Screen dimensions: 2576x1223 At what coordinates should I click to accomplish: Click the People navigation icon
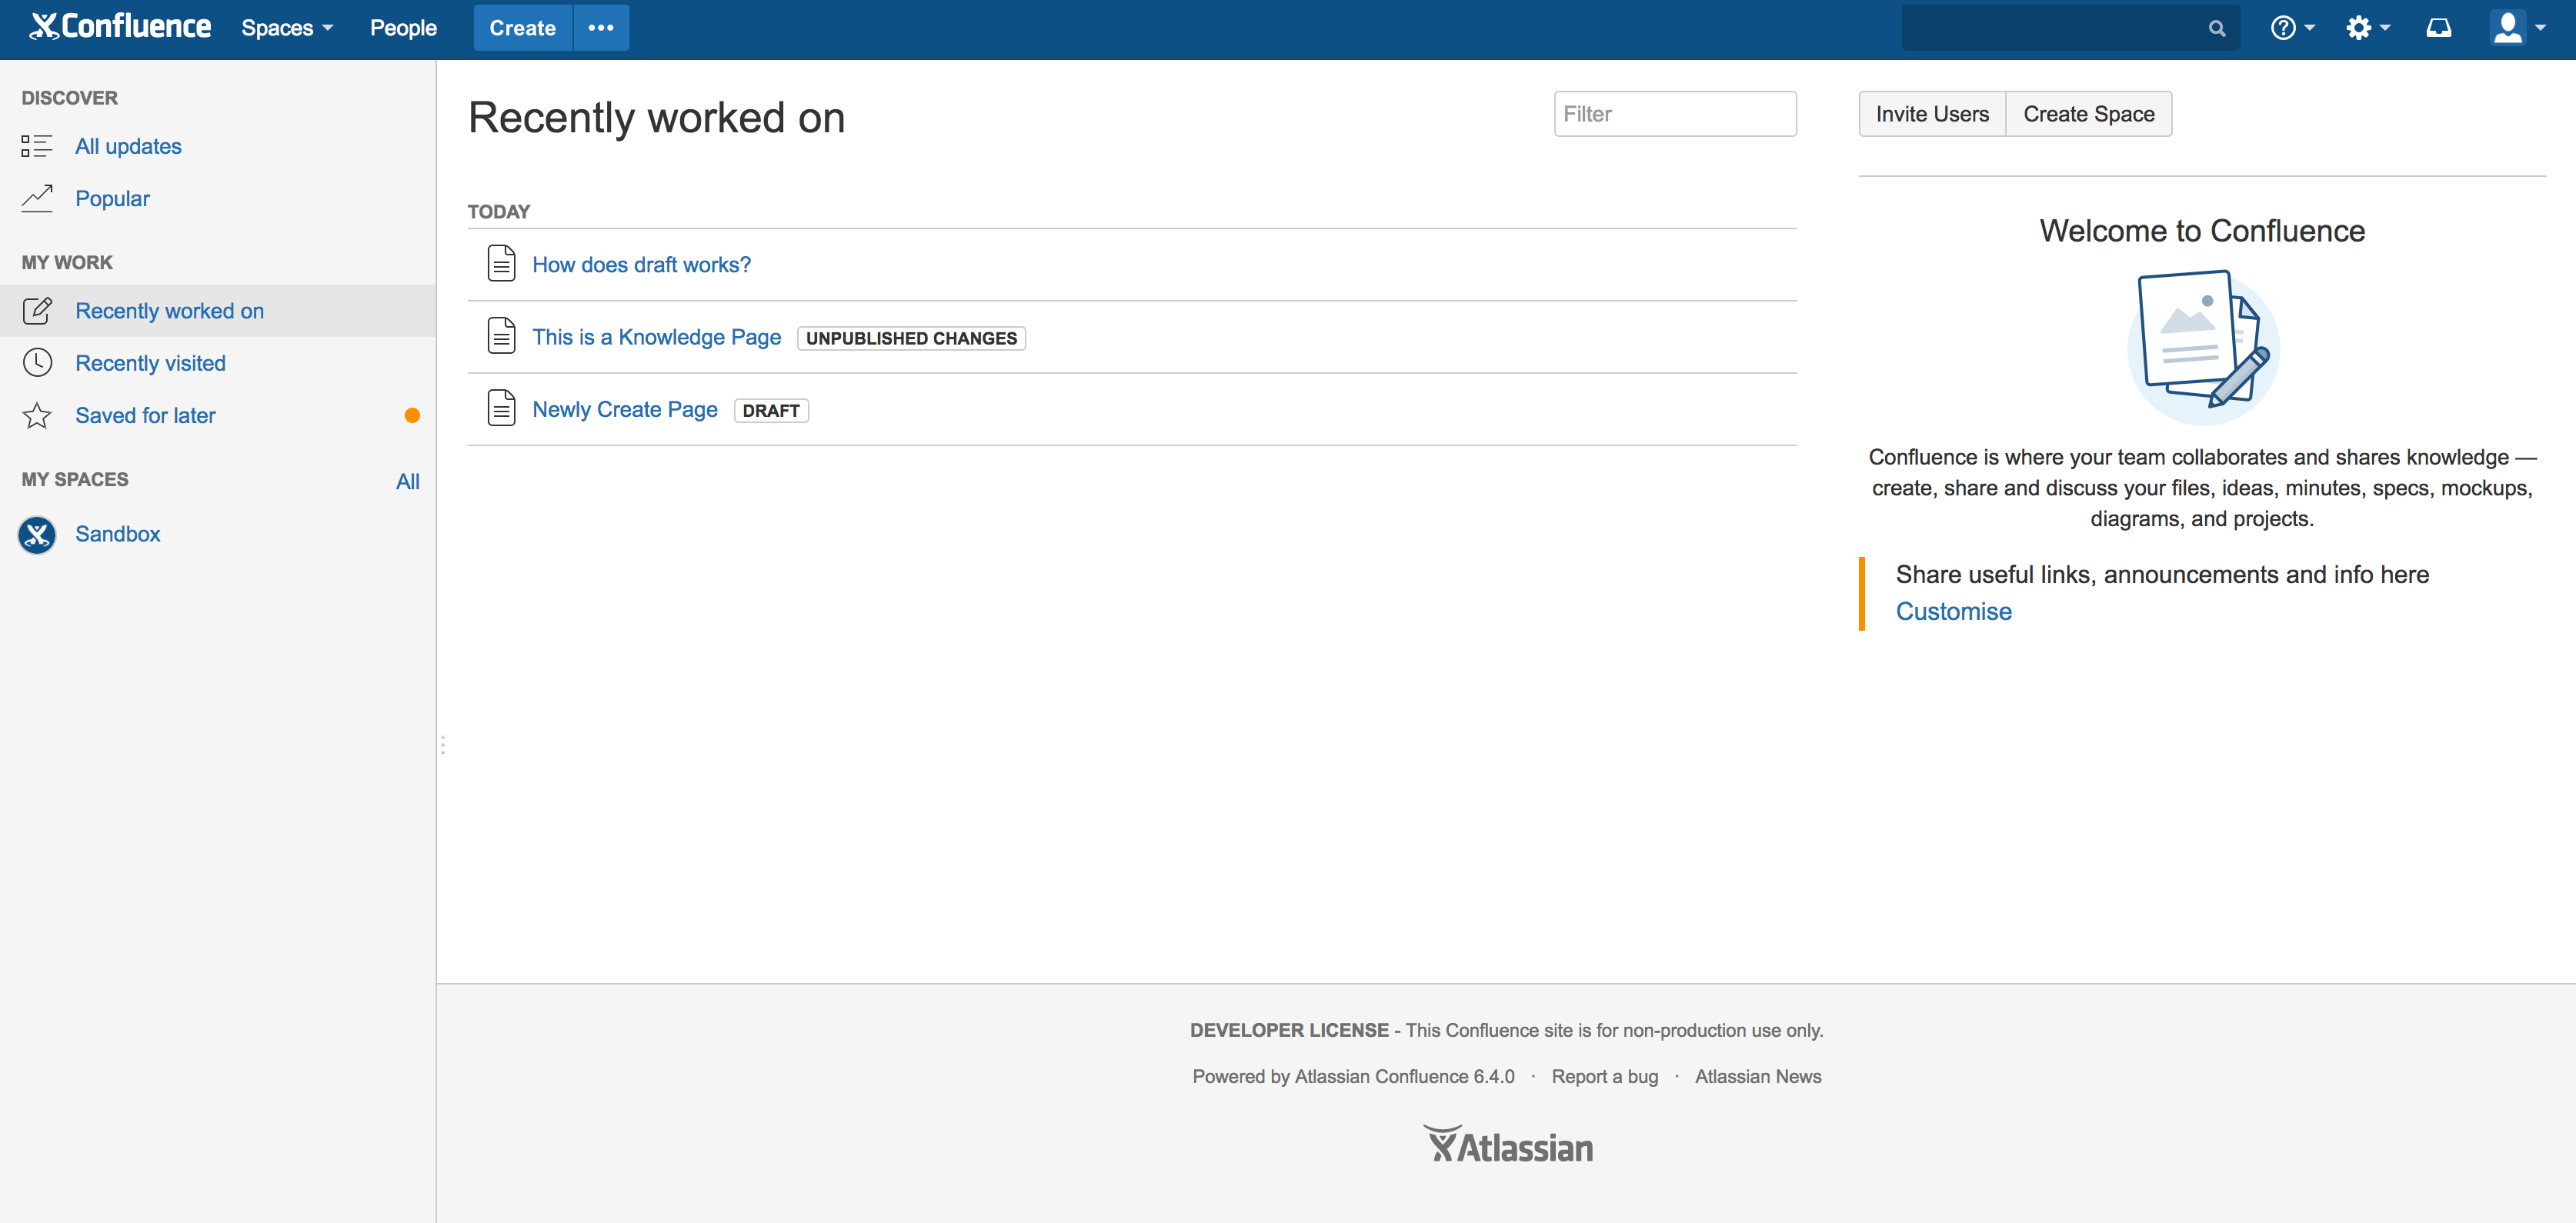pos(402,28)
